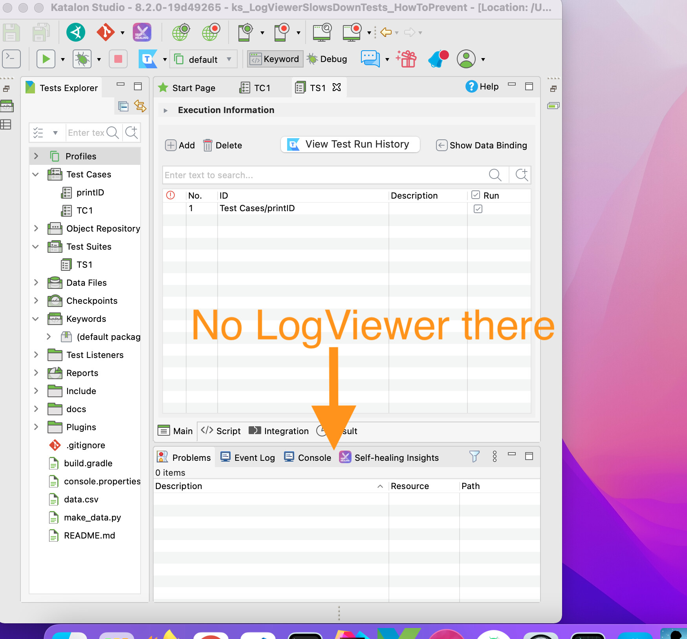Viewport: 687px width, 639px height.
Task: Click the Spy Windows icon
Action: click(322, 32)
